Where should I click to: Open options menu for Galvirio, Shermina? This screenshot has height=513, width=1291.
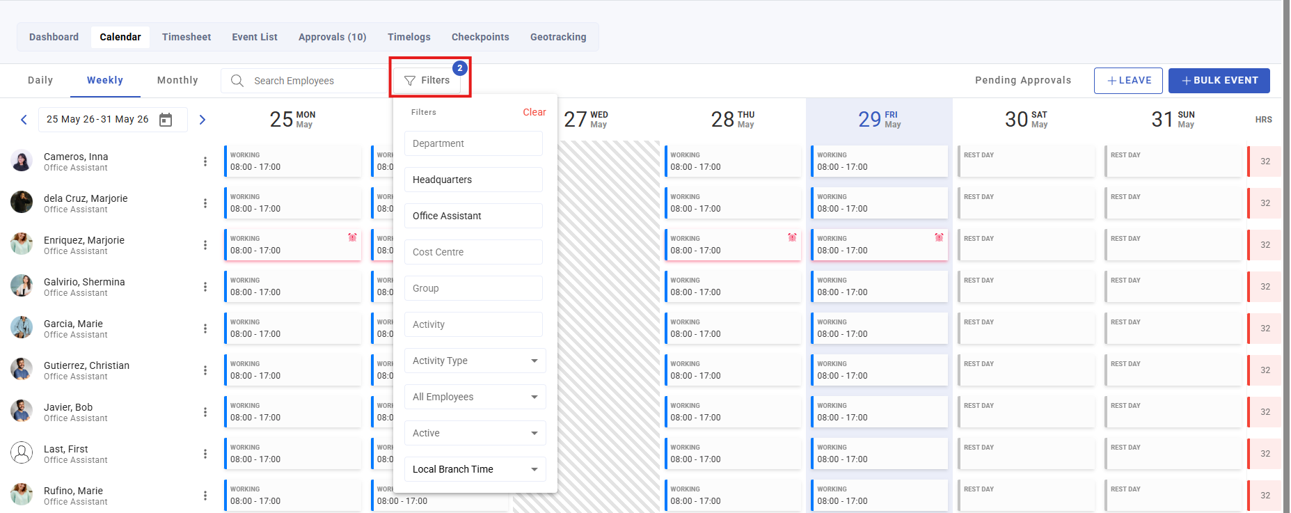point(205,287)
